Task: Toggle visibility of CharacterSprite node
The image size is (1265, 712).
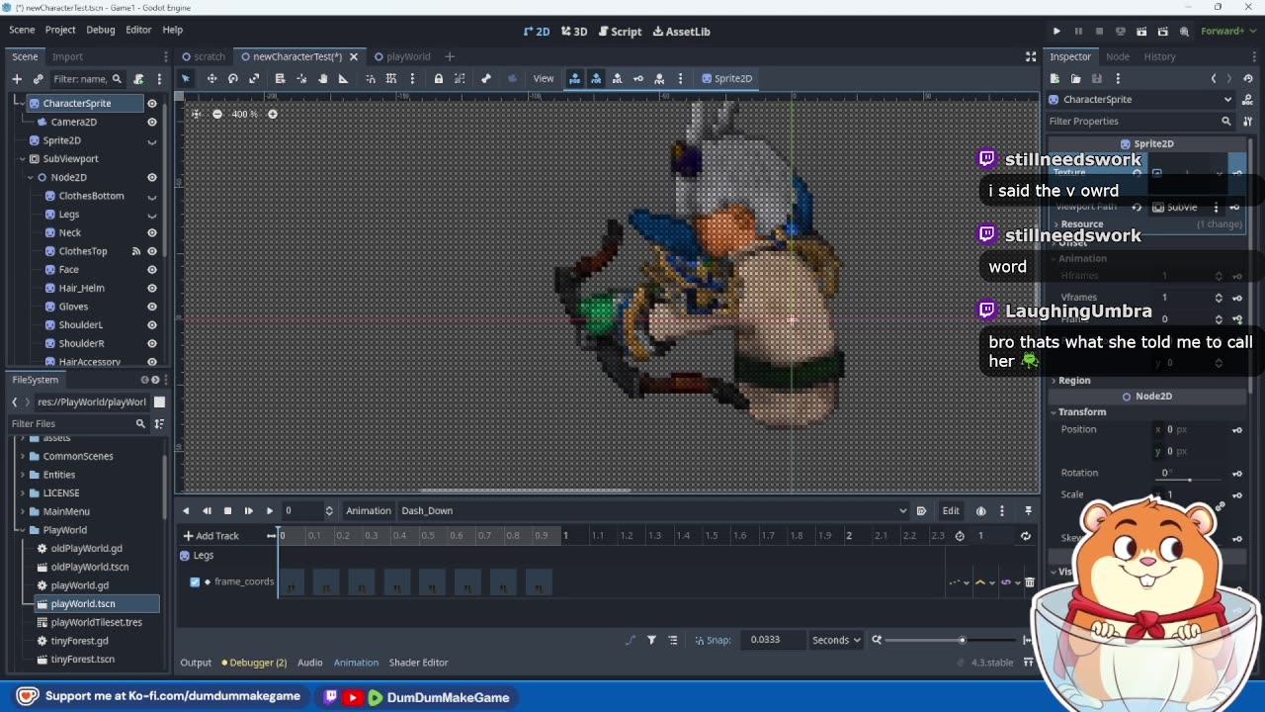Action: [152, 103]
